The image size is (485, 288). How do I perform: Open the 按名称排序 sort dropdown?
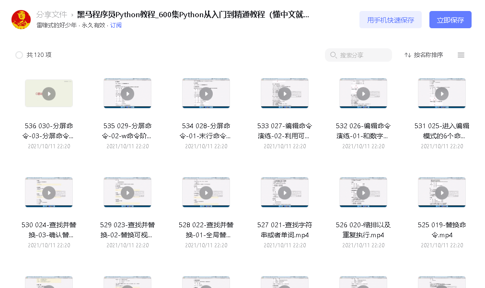tap(428, 55)
